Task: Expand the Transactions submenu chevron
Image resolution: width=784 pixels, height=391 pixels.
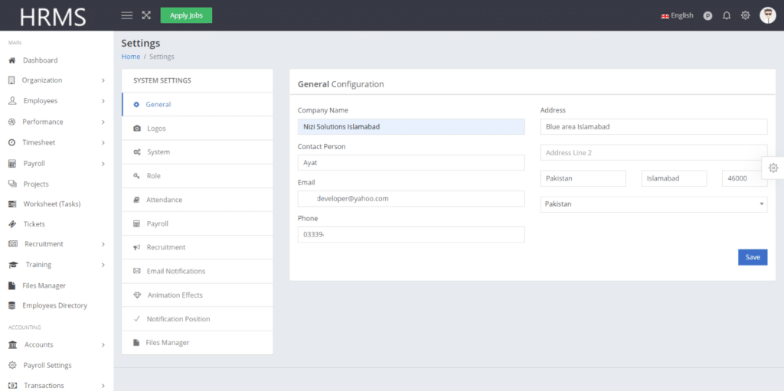Action: point(103,386)
